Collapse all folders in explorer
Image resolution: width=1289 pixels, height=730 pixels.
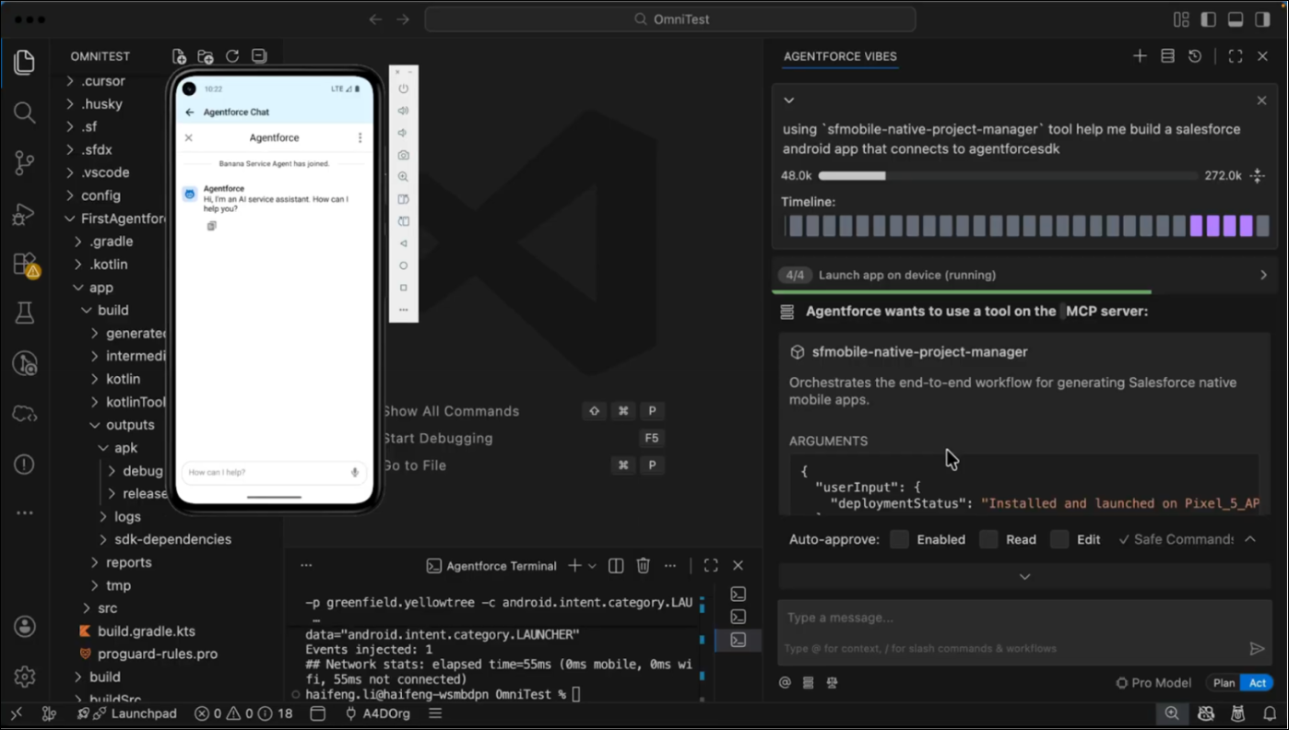pos(259,56)
